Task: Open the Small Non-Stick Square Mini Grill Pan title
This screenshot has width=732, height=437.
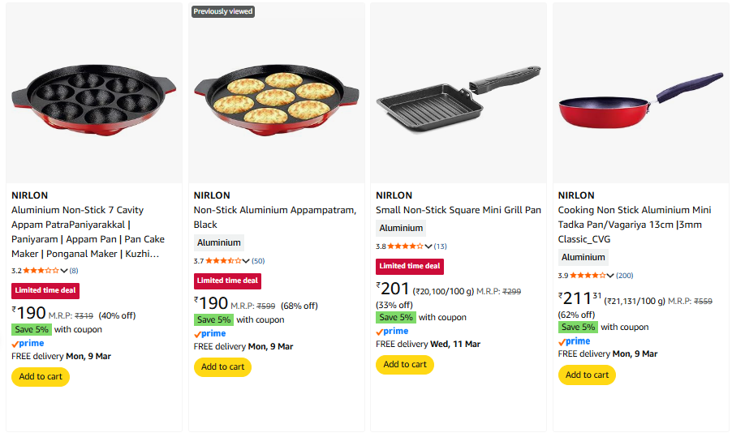Action: 459,210
